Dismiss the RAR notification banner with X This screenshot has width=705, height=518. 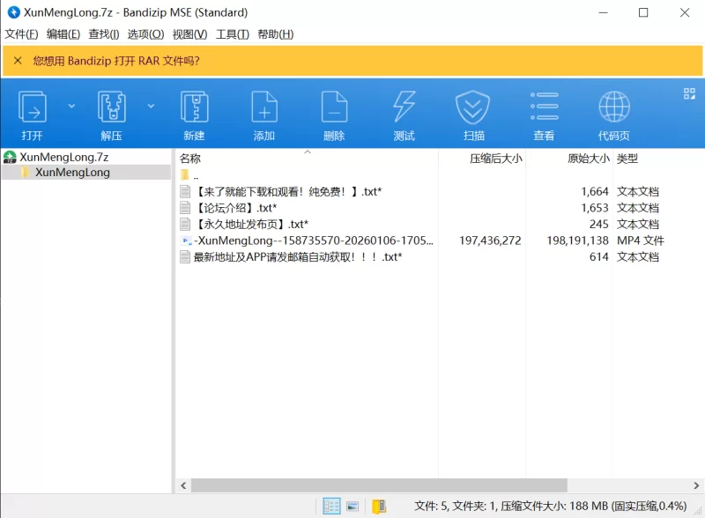(x=18, y=60)
